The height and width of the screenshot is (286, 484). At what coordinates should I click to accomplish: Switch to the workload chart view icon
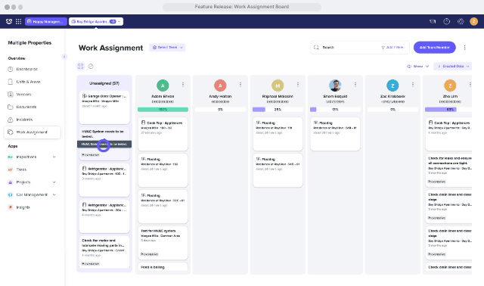(91, 66)
